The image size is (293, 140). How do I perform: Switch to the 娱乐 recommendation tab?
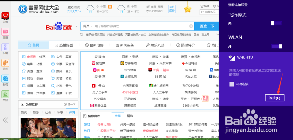36,113
